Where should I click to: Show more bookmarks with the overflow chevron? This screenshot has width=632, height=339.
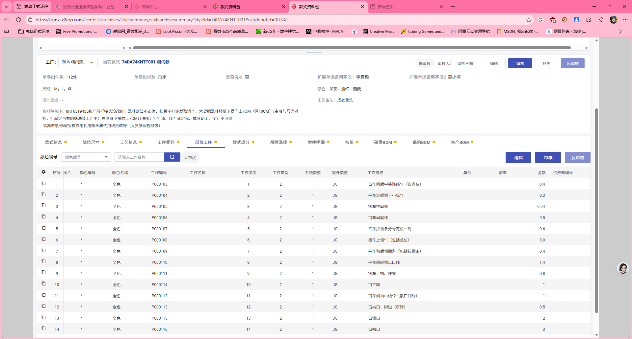coord(620,32)
